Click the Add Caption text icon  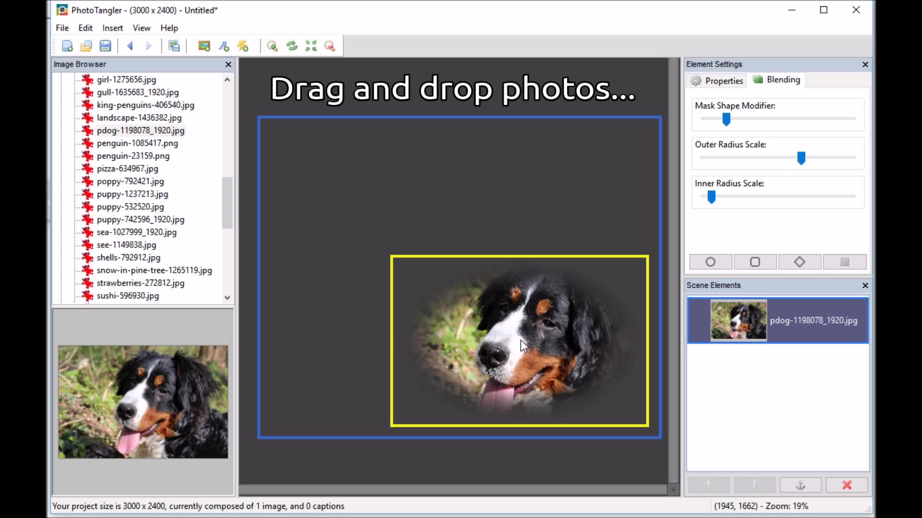(224, 46)
